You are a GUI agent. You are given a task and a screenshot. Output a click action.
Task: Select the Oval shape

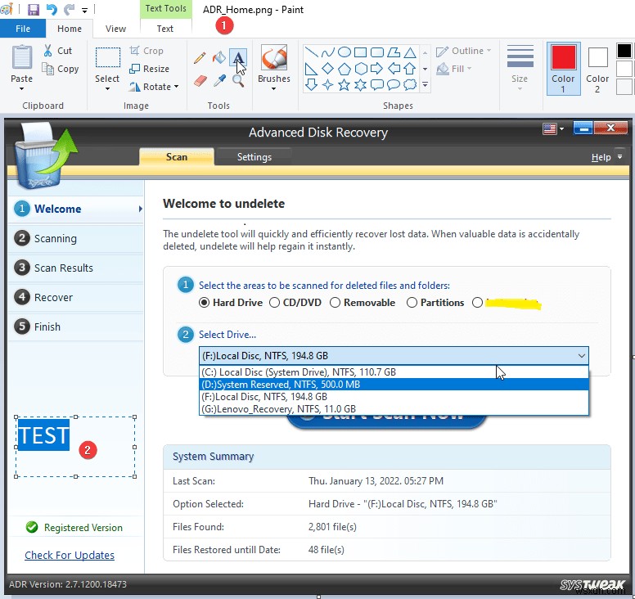coord(345,52)
